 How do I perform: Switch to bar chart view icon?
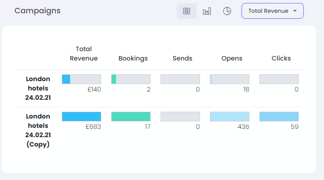207,11
